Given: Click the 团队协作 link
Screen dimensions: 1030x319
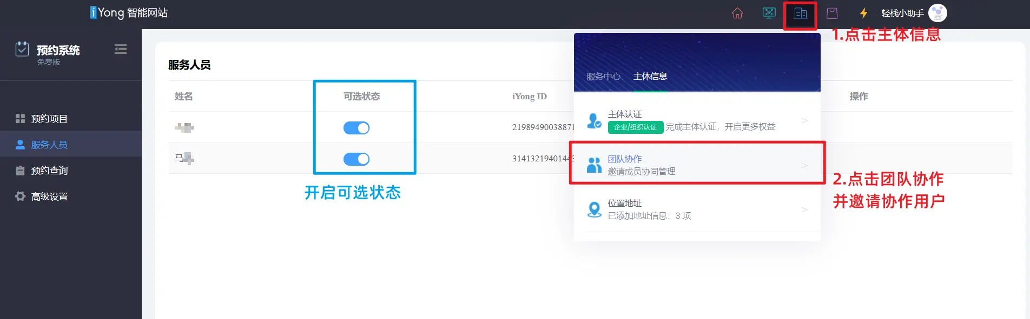Looking at the screenshot, I should (625, 159).
